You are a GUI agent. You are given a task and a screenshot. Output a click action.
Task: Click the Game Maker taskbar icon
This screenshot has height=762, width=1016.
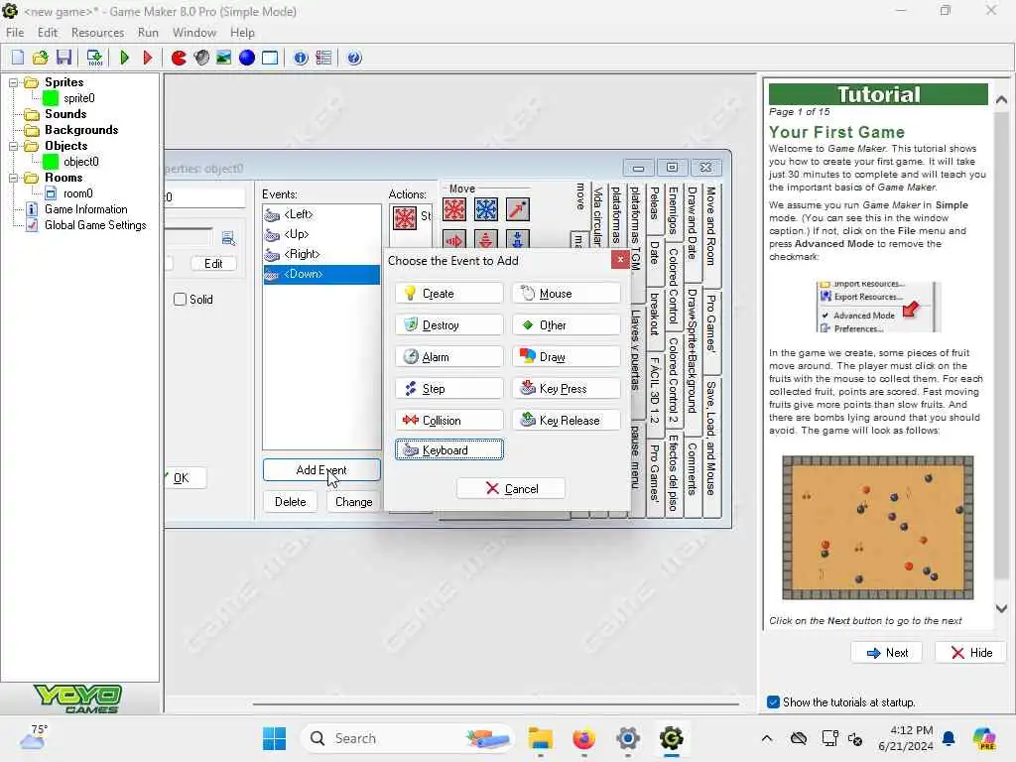click(x=672, y=738)
